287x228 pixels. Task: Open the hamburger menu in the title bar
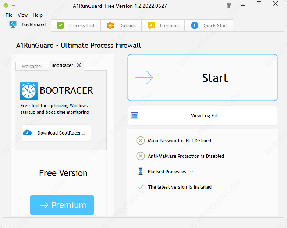point(14,6)
